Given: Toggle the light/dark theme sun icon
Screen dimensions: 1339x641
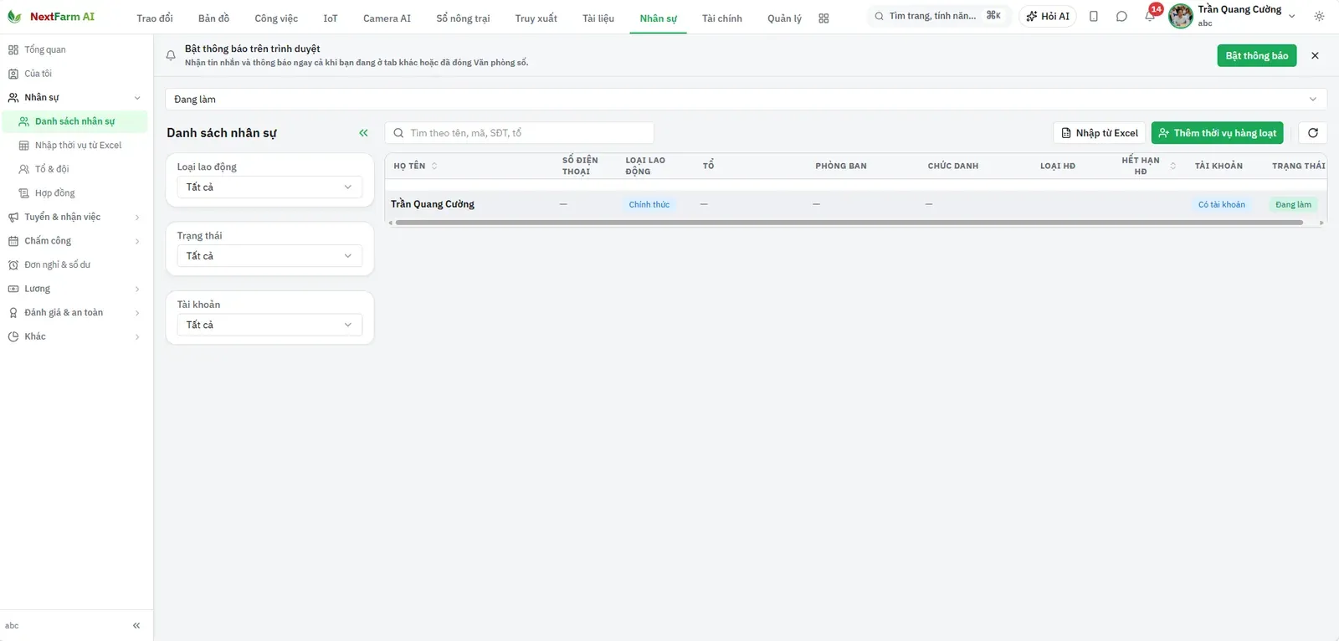Looking at the screenshot, I should (x=1319, y=16).
